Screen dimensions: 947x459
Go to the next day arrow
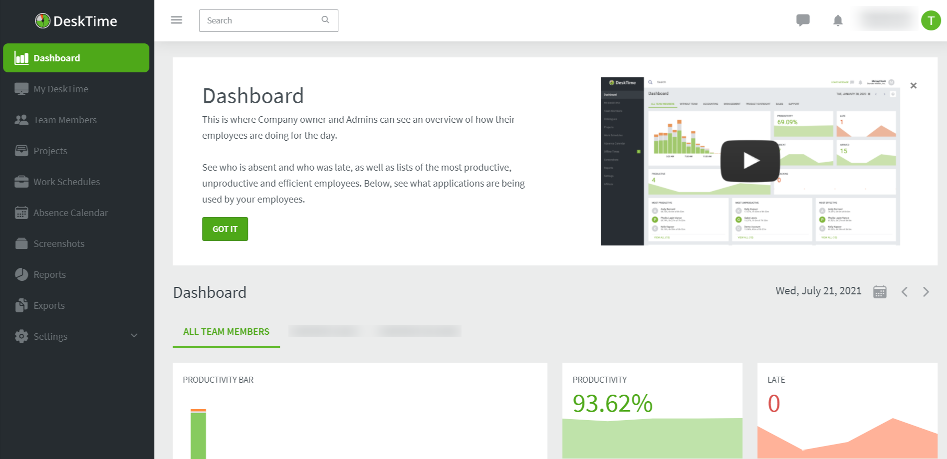click(926, 292)
